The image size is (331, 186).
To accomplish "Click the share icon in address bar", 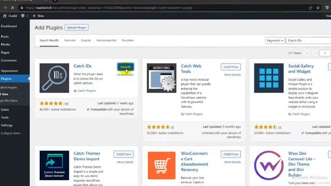I will click(x=310, y=8).
